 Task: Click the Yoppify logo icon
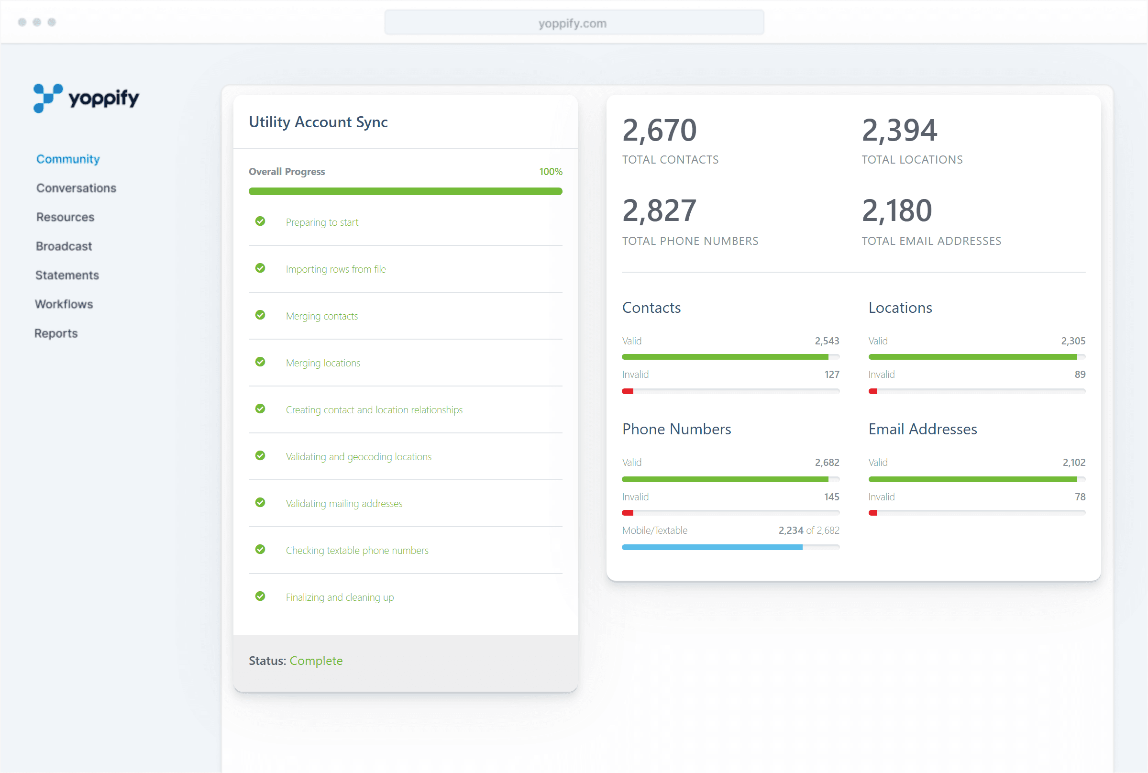(x=48, y=98)
